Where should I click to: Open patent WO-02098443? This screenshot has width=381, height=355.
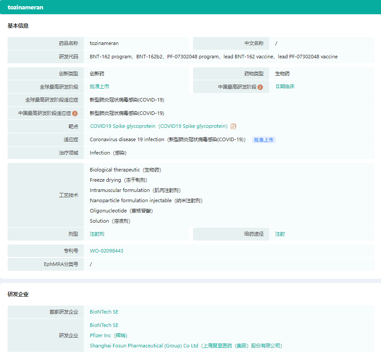[107, 251]
